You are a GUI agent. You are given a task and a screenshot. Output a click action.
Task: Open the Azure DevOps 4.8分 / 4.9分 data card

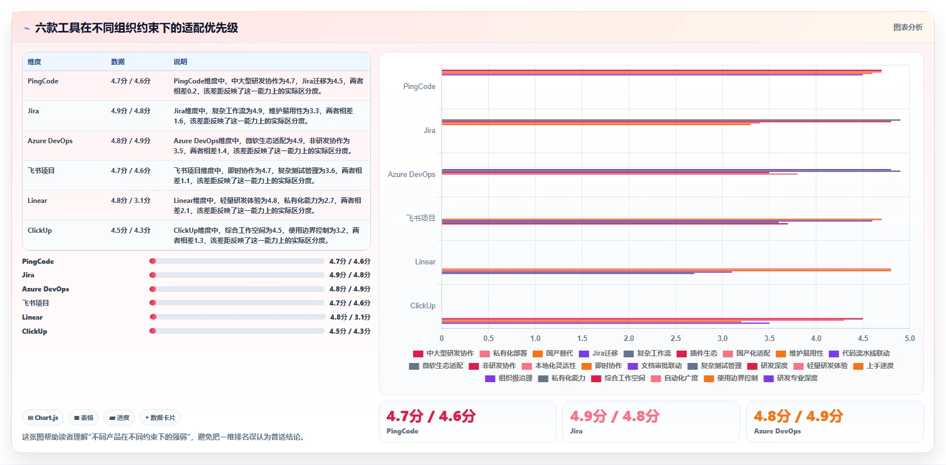tap(835, 422)
